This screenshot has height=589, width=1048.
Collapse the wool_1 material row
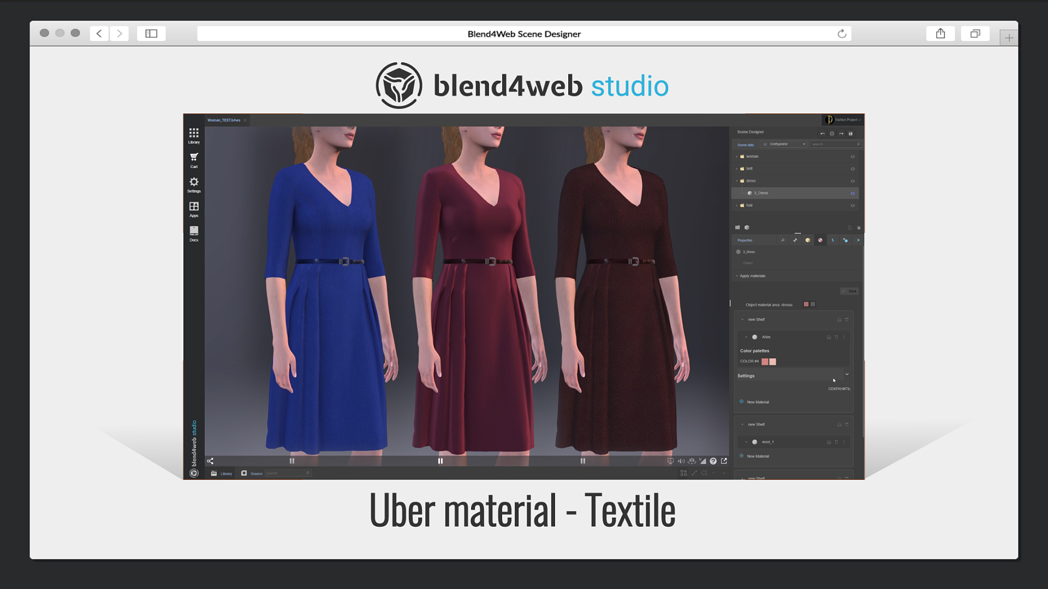click(x=746, y=442)
